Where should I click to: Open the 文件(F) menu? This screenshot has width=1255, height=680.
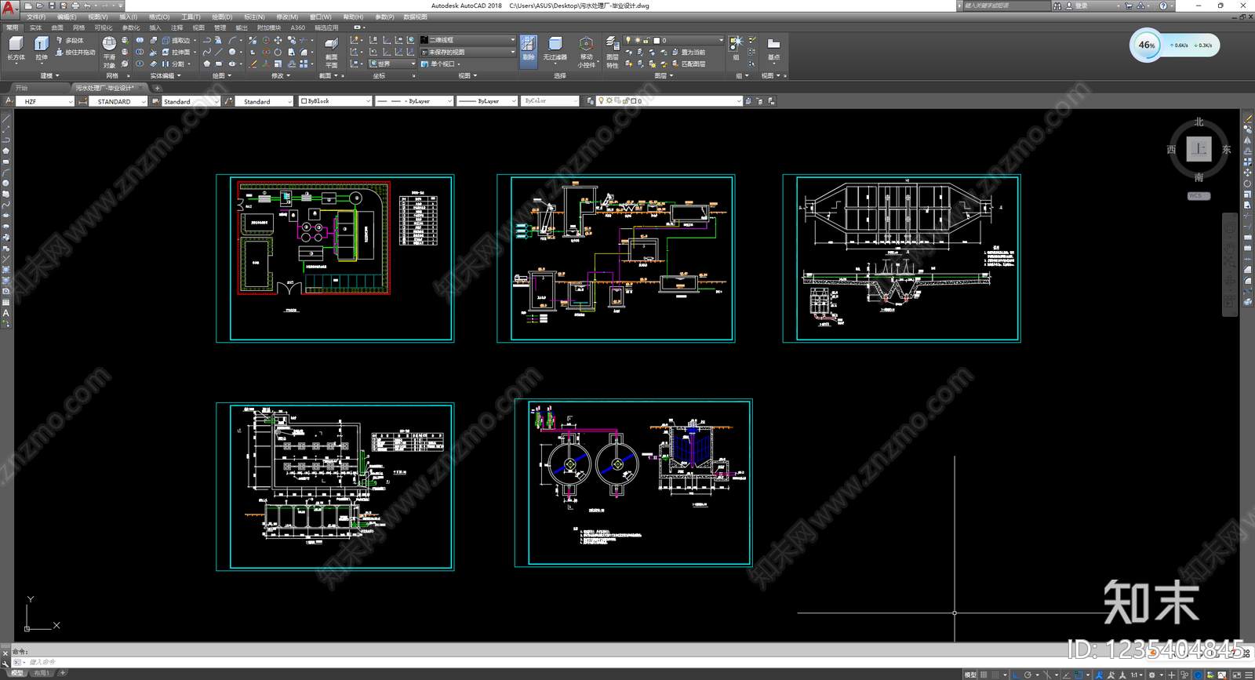(35, 16)
